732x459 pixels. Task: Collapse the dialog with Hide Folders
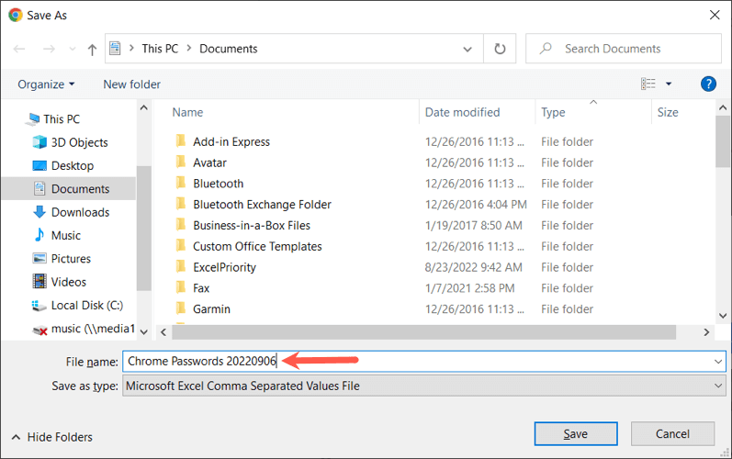point(52,437)
